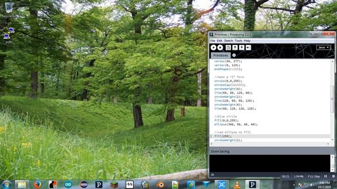Viewport: 337px width, 189px height.
Task: Click the editor horizontal scroll left arrow
Action: click(x=212, y=144)
